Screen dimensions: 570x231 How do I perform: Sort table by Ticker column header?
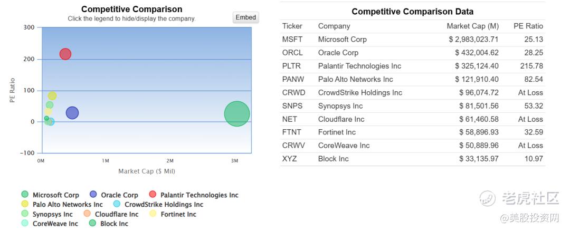[292, 26]
